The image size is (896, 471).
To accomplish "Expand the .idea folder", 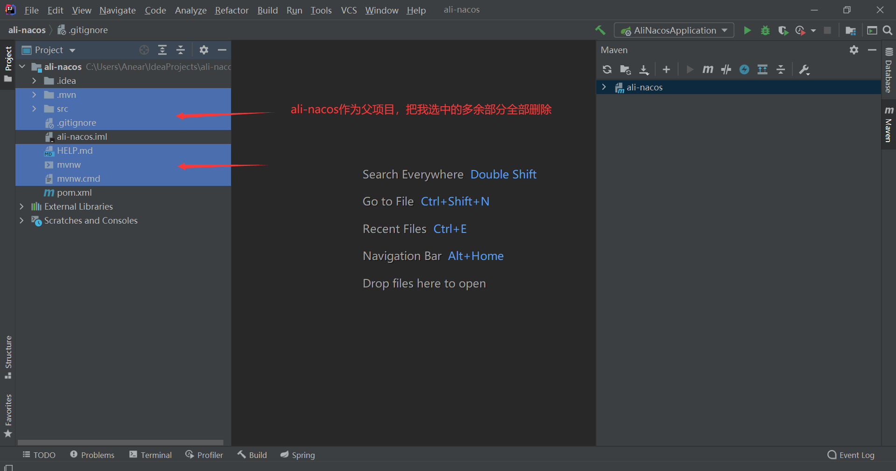I will pyautogui.click(x=34, y=81).
